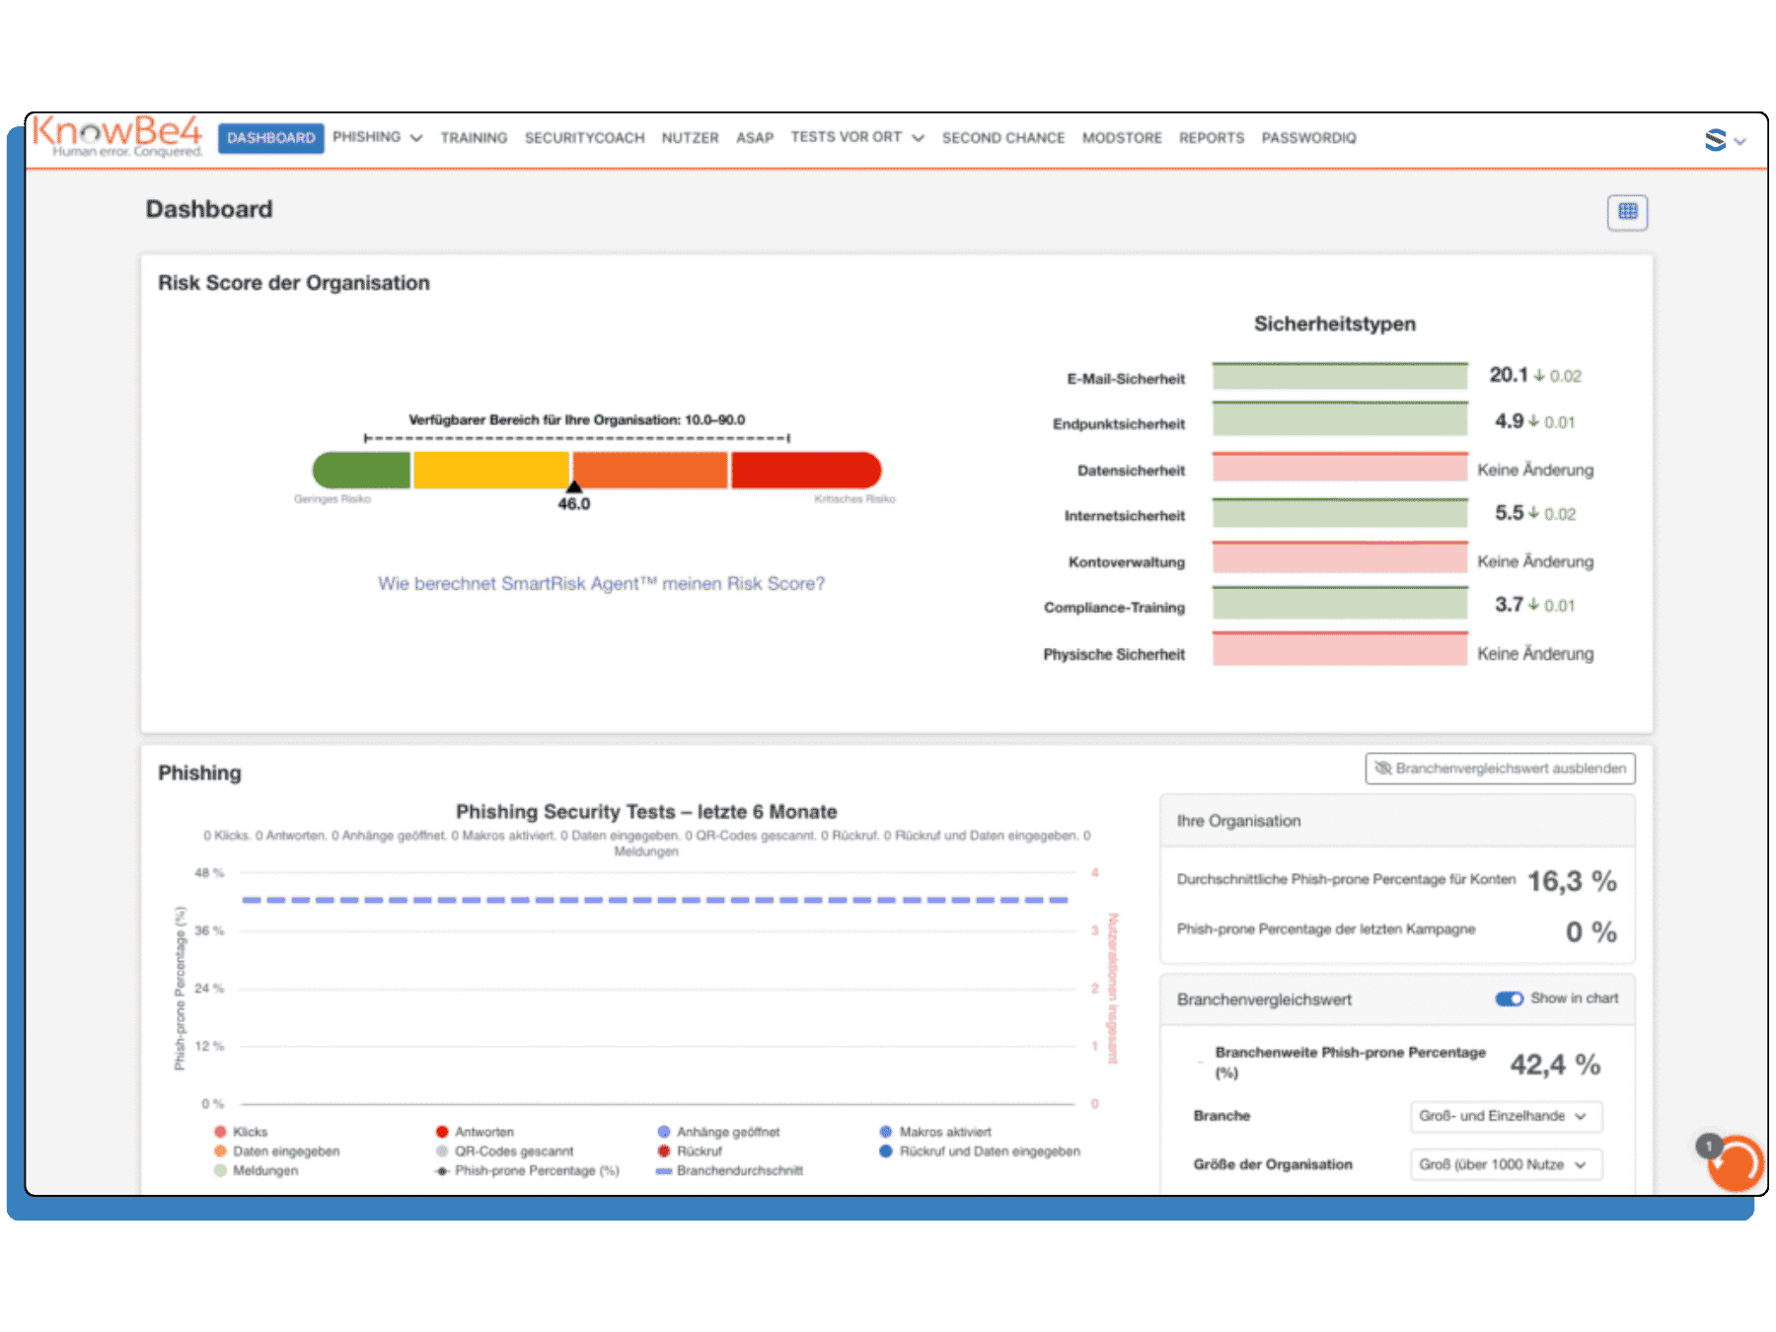Viewport: 1776px width, 1332px height.
Task: Click the Risk Score der Organisation heading
Action: 294,283
